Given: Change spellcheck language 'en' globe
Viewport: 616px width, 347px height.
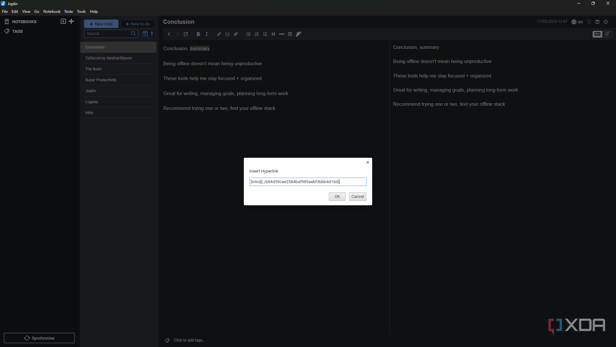Looking at the screenshot, I should 577,22.
